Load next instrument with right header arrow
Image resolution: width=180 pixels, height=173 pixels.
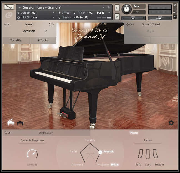[x=109, y=7]
